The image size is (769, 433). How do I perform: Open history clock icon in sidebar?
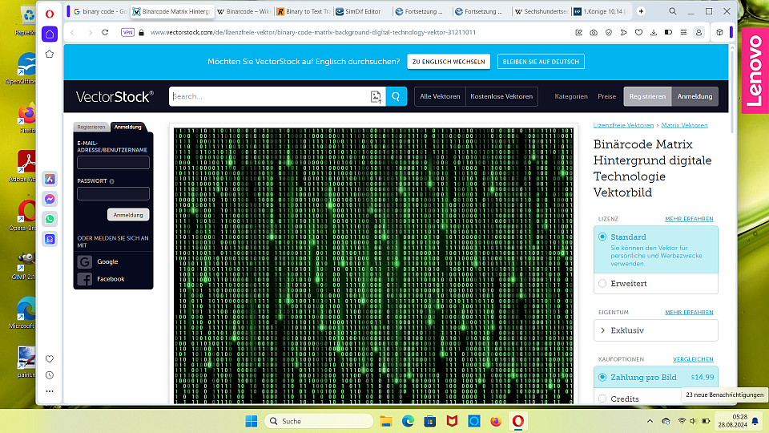point(50,375)
